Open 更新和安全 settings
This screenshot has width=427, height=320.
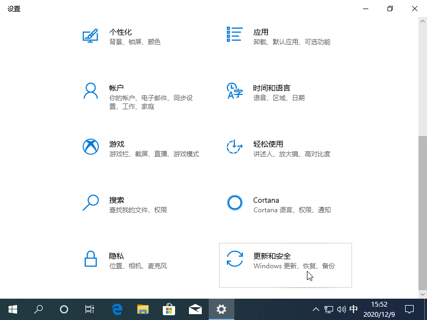click(x=285, y=265)
